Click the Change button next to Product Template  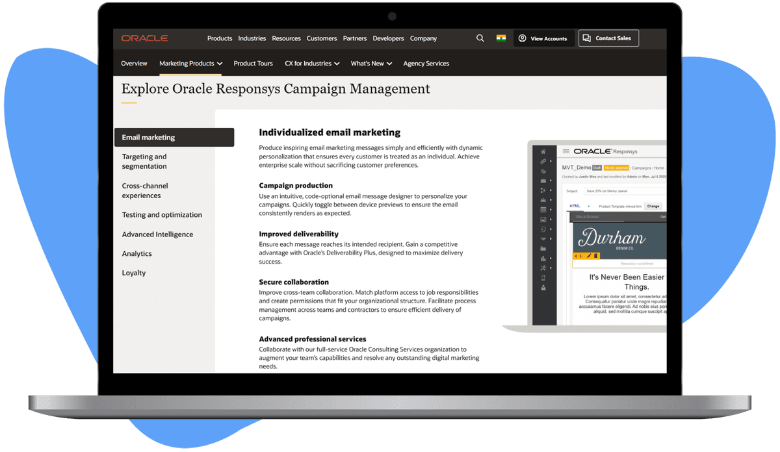point(653,206)
